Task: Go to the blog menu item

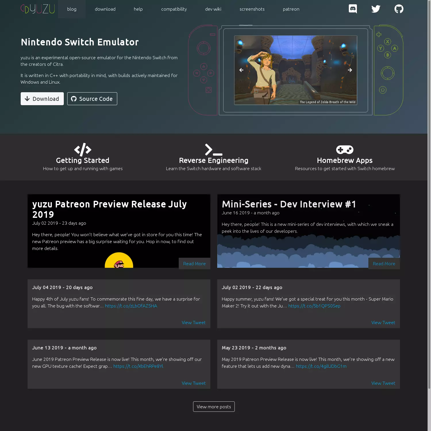Action: [72, 9]
